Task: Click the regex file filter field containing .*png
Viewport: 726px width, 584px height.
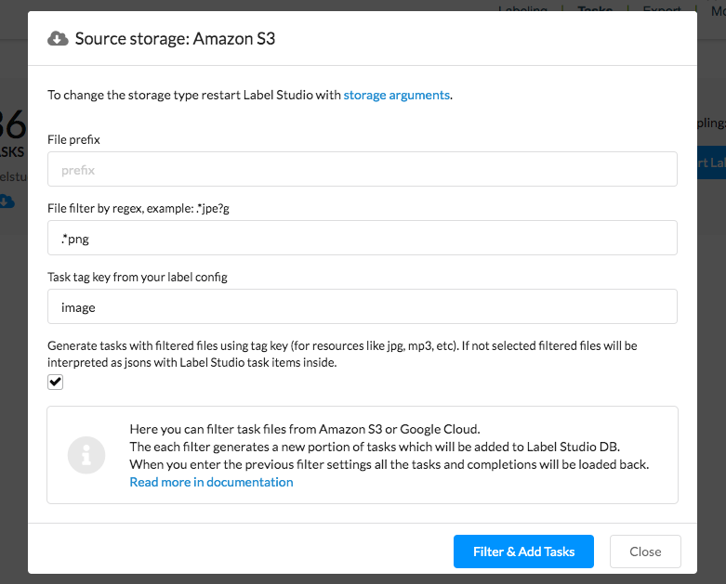Action: coord(362,238)
